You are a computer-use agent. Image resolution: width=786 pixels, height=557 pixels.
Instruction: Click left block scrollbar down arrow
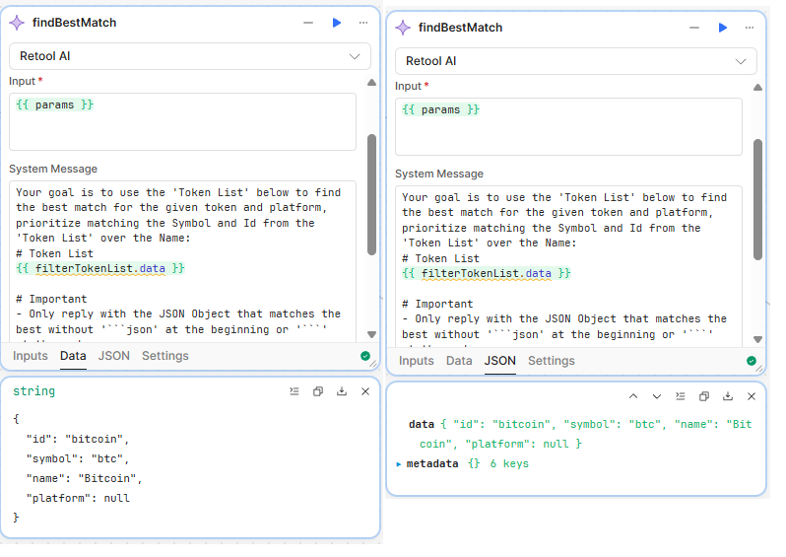pyautogui.click(x=371, y=334)
